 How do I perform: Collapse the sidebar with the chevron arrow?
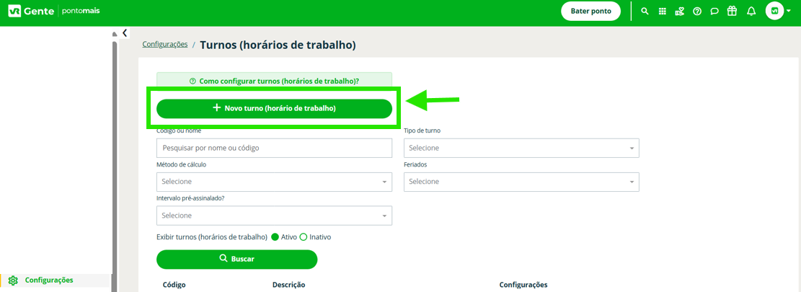coord(125,32)
